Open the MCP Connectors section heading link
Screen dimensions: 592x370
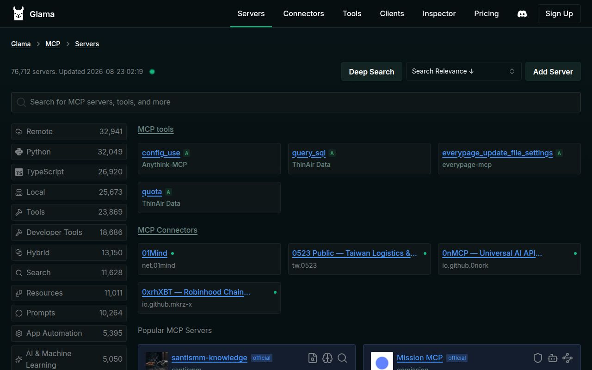pyautogui.click(x=167, y=230)
